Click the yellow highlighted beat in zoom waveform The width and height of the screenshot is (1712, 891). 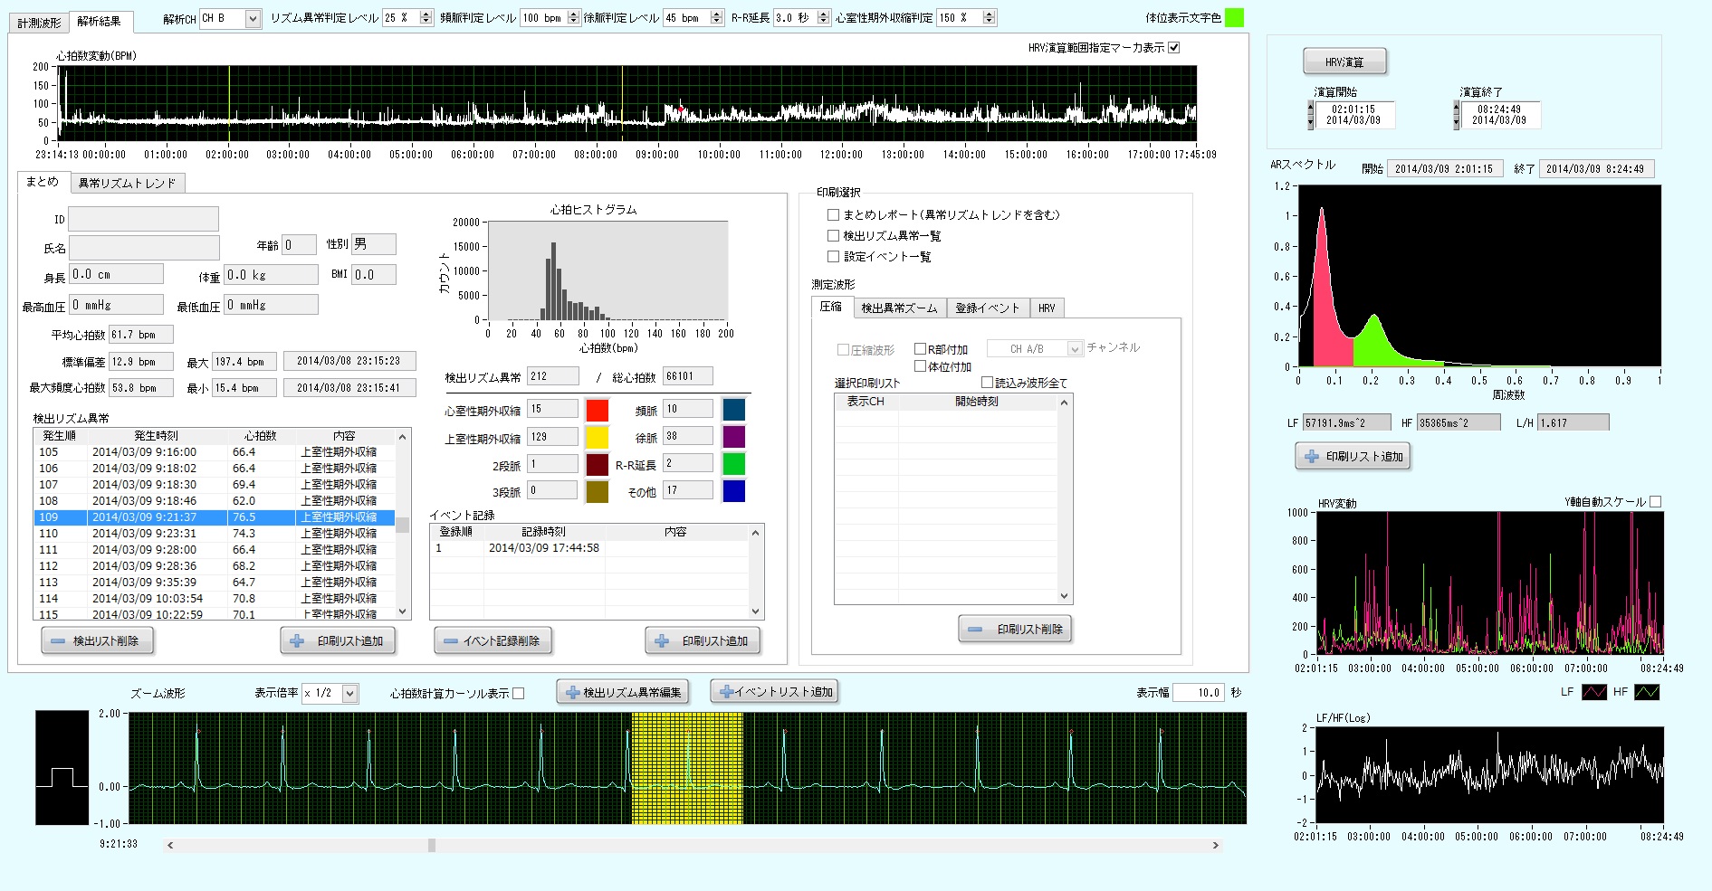(687, 768)
